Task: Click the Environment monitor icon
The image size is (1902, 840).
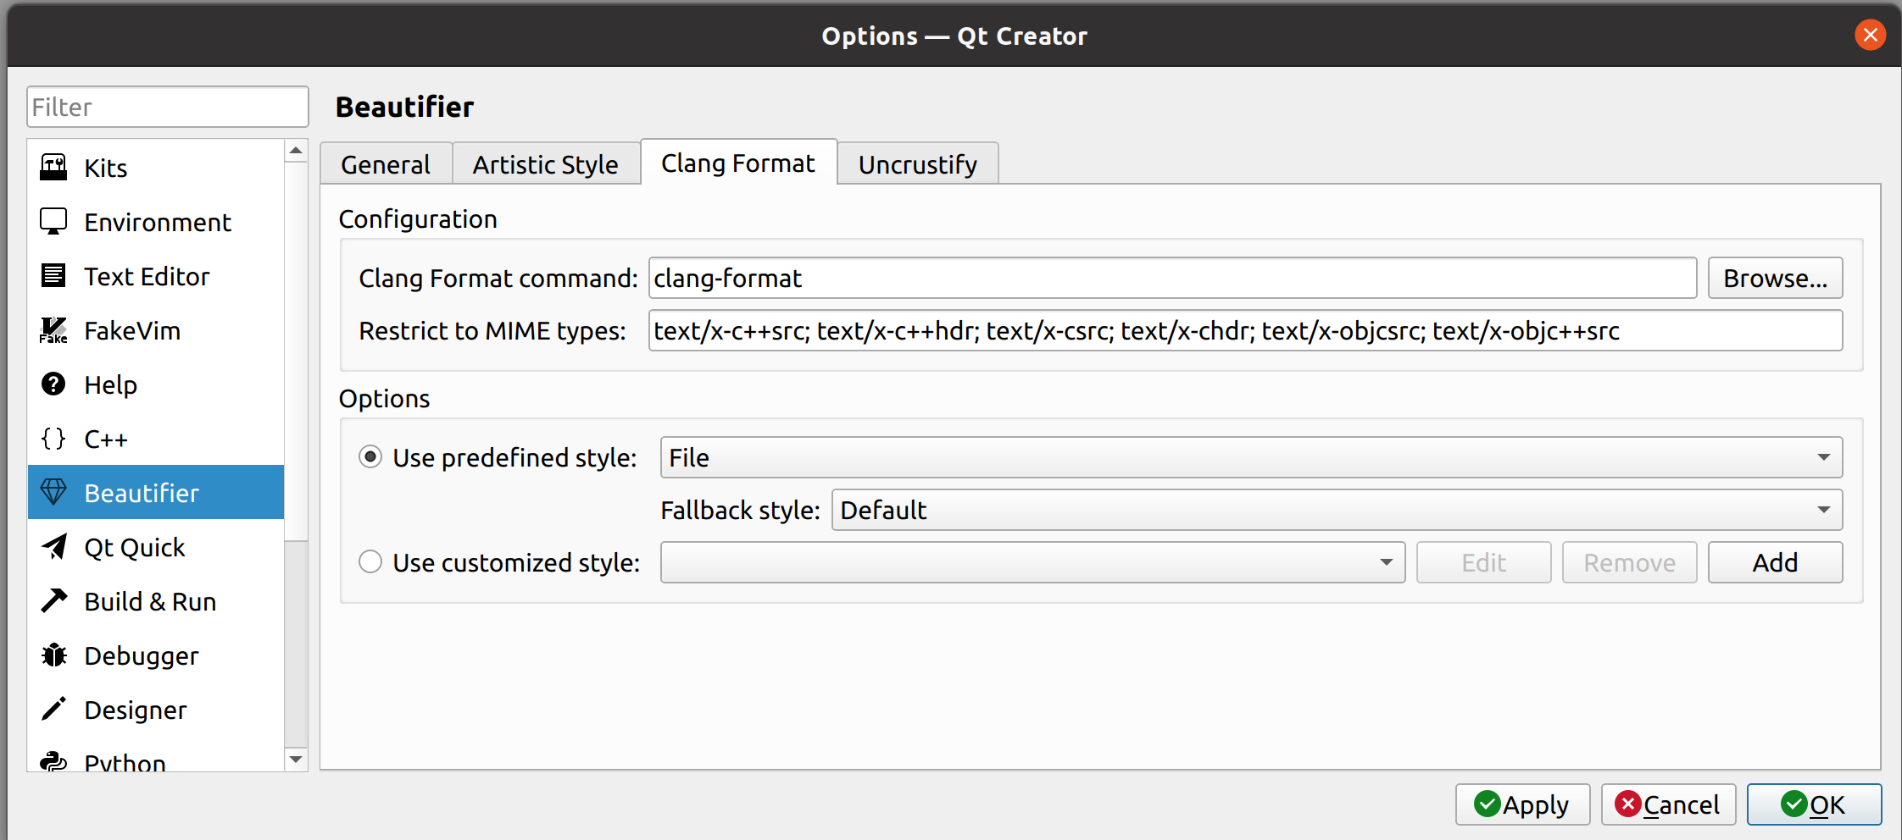Action: (x=53, y=222)
